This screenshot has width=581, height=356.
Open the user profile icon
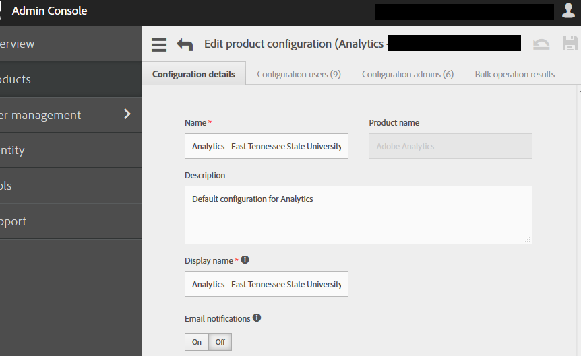coord(568,11)
